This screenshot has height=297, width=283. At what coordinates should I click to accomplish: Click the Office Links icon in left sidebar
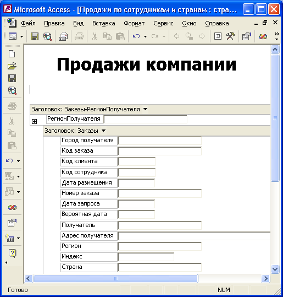point(12,207)
